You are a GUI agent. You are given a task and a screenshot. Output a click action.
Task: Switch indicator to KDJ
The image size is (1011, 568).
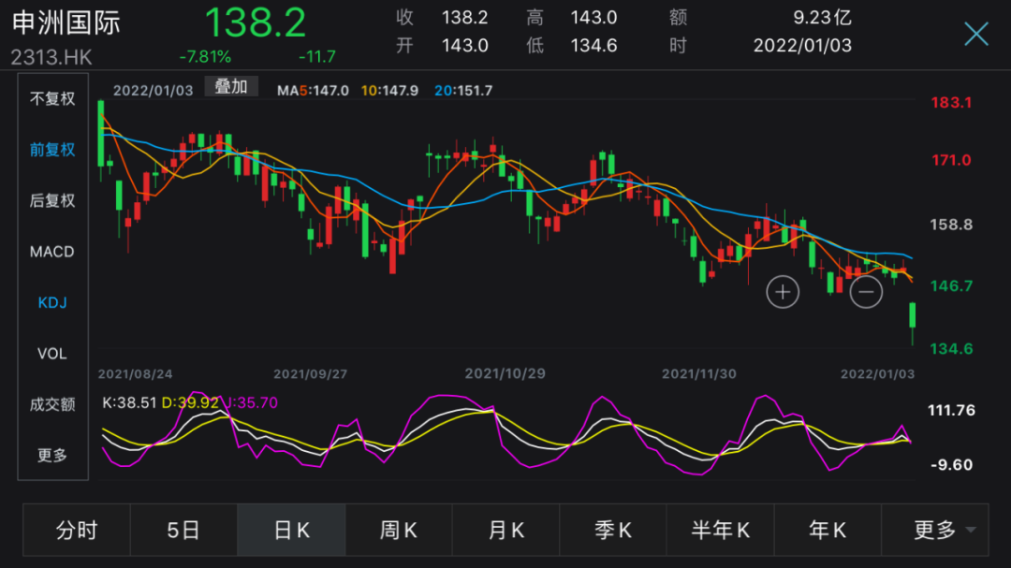pos(52,302)
